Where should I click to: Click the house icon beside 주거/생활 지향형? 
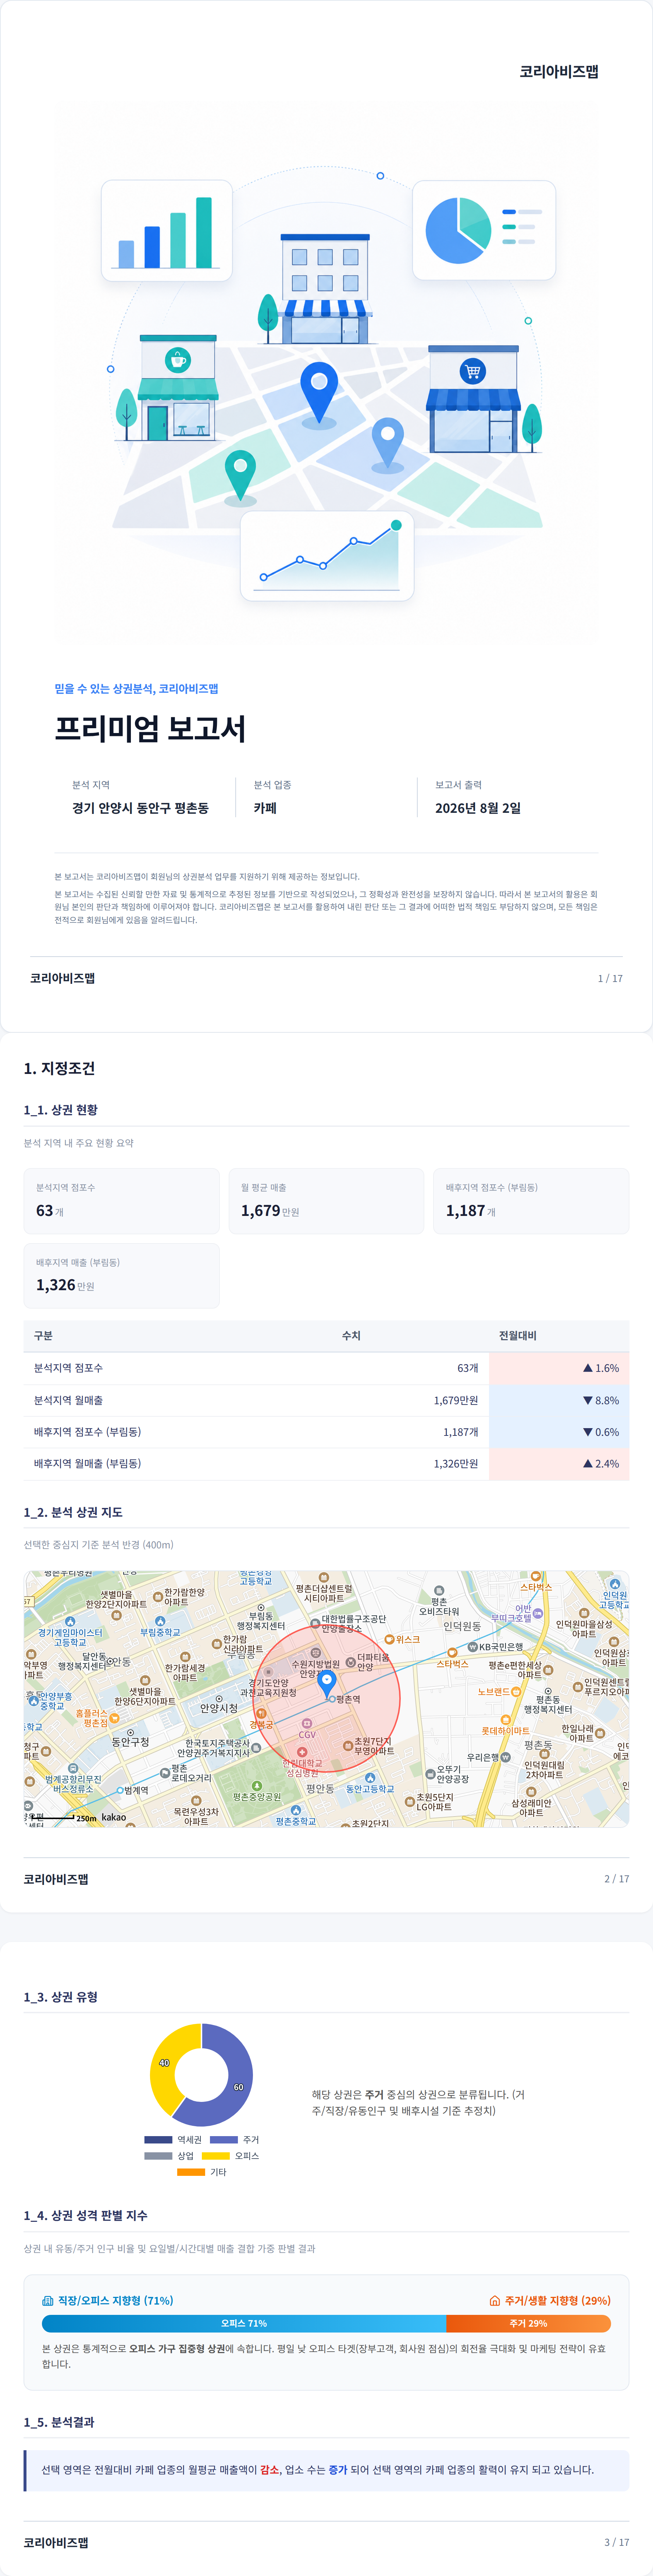tap(494, 2300)
